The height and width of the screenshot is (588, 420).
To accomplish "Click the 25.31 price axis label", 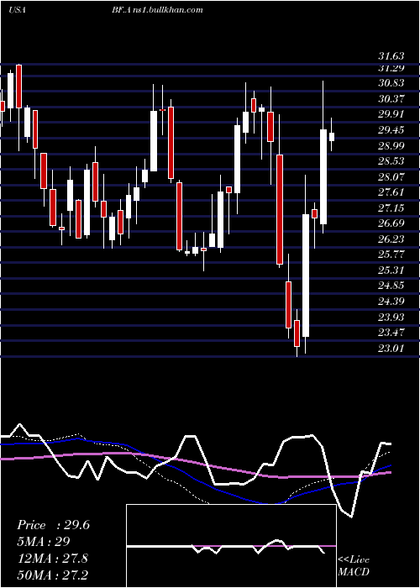I will pos(391,270).
